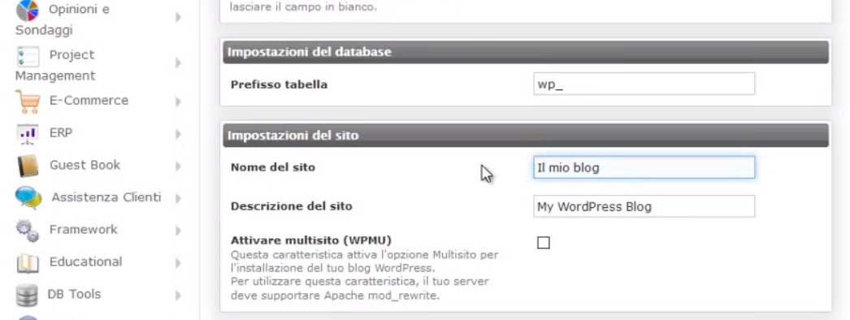Click the Prefisso tabella input field
The image size is (850, 320).
pyautogui.click(x=644, y=84)
